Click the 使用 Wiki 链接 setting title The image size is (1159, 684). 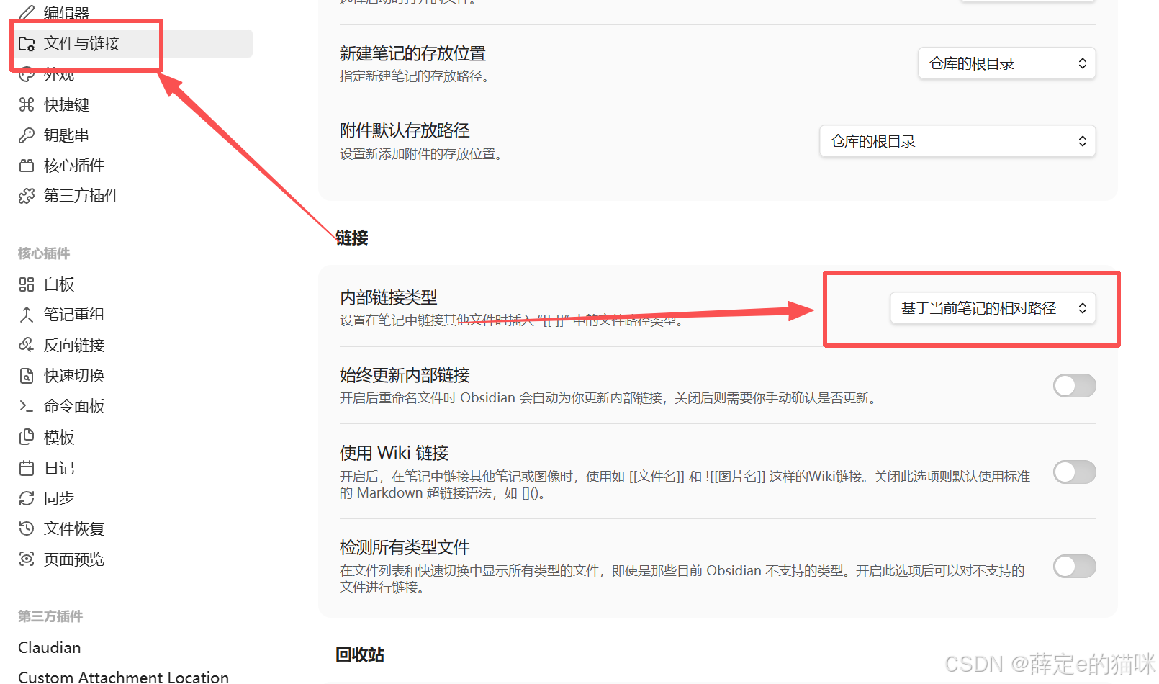click(x=394, y=453)
